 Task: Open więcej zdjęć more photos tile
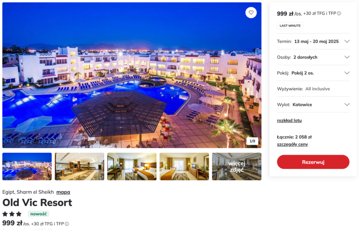pos(237,166)
